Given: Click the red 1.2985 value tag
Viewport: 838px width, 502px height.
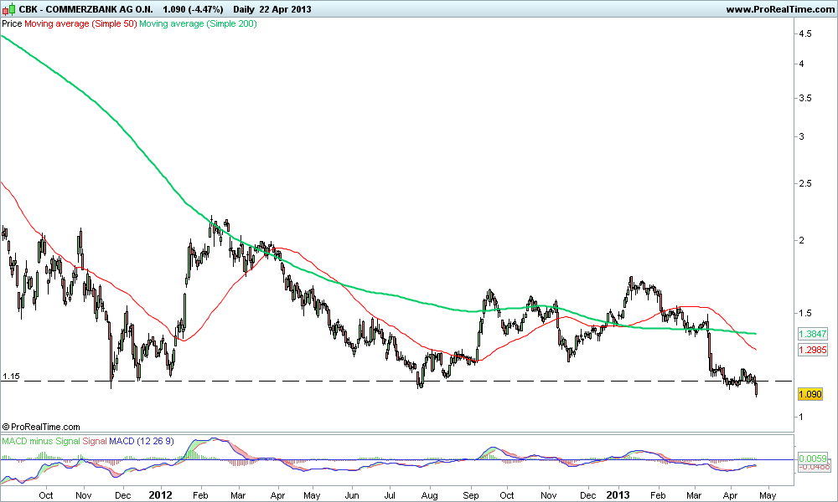Looking at the screenshot, I should (812, 350).
